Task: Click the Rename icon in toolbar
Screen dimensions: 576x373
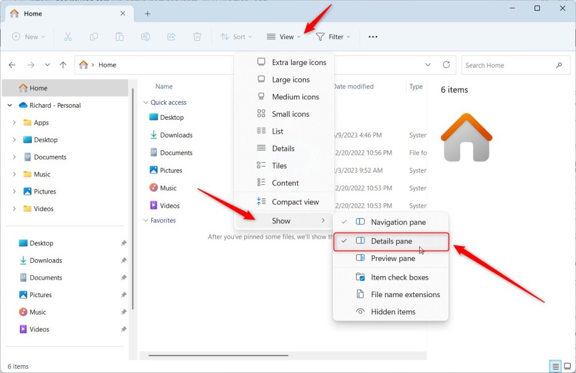Action: tap(145, 37)
